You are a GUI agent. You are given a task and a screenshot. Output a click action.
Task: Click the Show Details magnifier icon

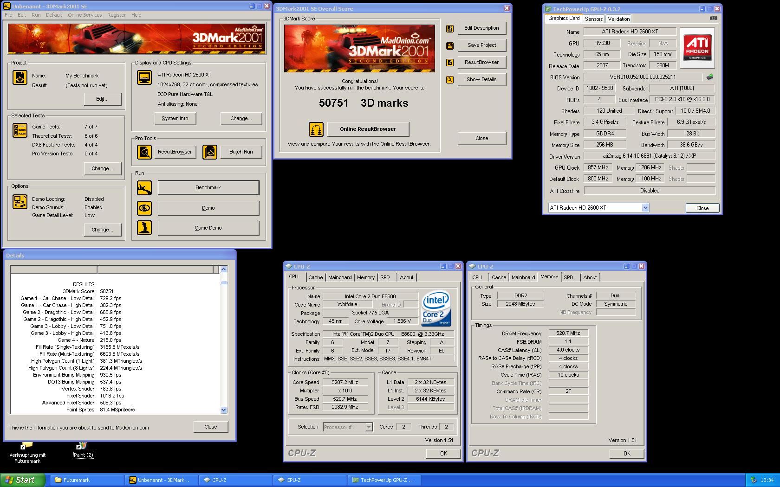[449, 80]
